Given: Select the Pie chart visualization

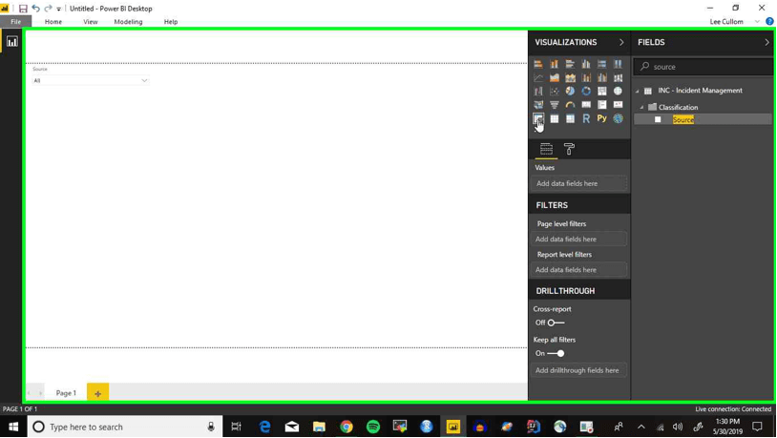Looking at the screenshot, I should click(x=570, y=92).
